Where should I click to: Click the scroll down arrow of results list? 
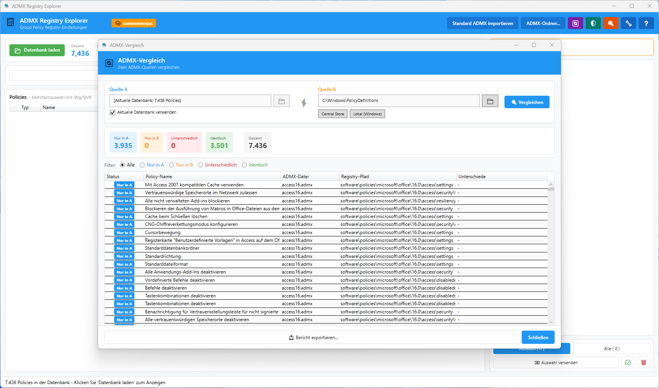coord(551,322)
